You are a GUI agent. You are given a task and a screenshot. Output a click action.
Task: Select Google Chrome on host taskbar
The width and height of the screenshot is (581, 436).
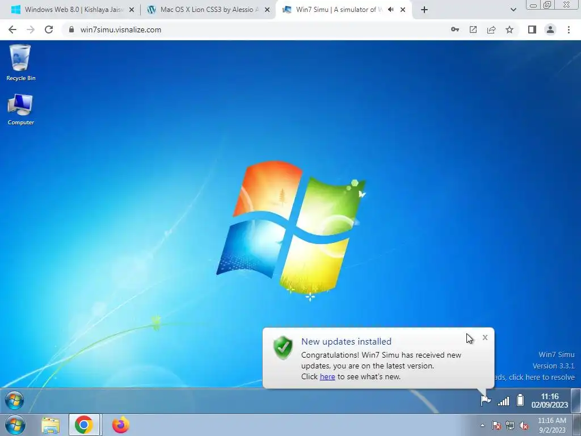84,425
